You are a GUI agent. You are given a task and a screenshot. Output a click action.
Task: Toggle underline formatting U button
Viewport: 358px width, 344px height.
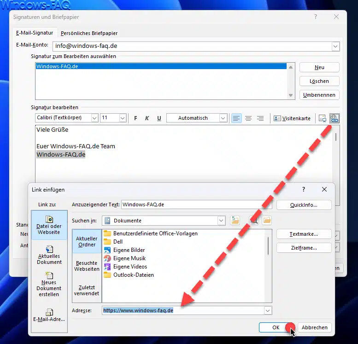click(159, 118)
